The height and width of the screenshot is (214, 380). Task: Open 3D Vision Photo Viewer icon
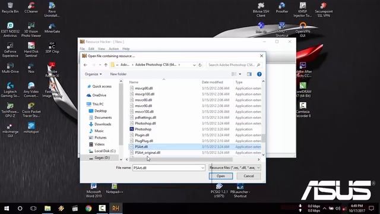tap(31, 30)
